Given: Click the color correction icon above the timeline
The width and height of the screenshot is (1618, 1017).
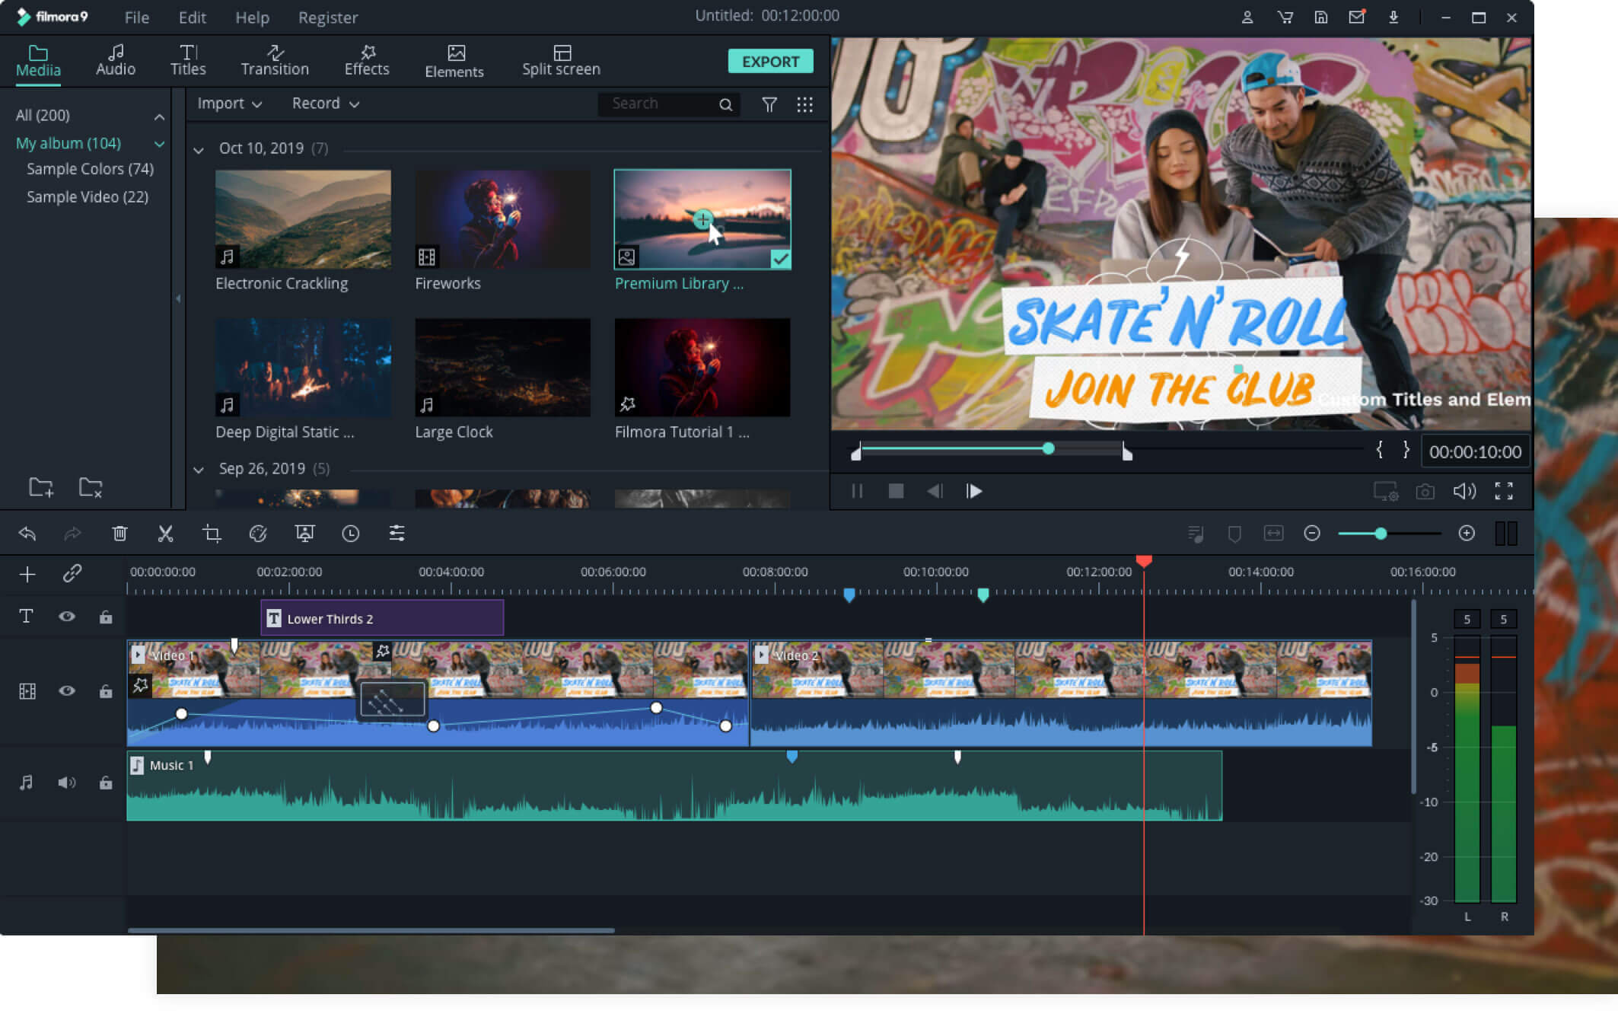Looking at the screenshot, I should click(258, 533).
